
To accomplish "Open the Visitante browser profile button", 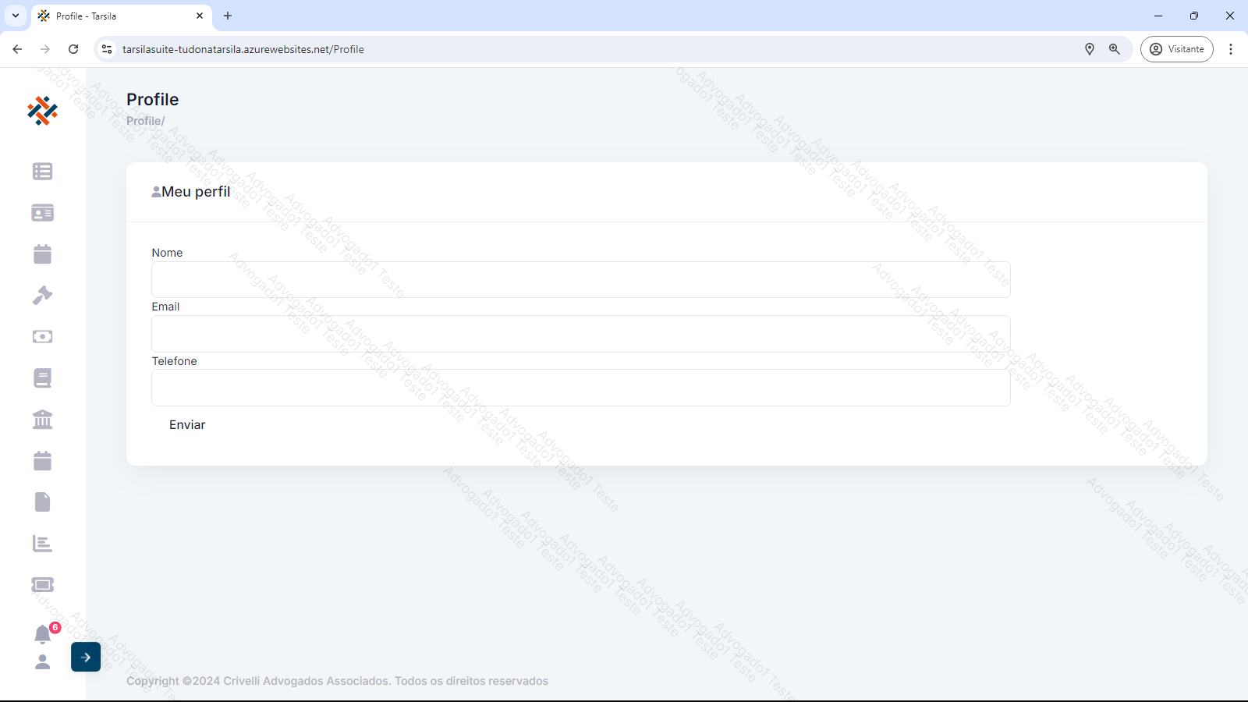I will pos(1176,49).
